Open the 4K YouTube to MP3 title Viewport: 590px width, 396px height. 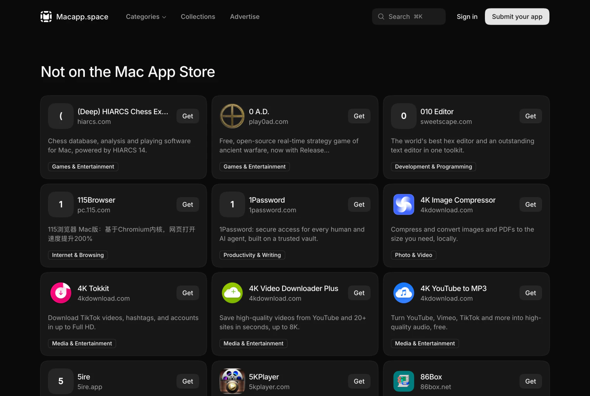pyautogui.click(x=454, y=288)
